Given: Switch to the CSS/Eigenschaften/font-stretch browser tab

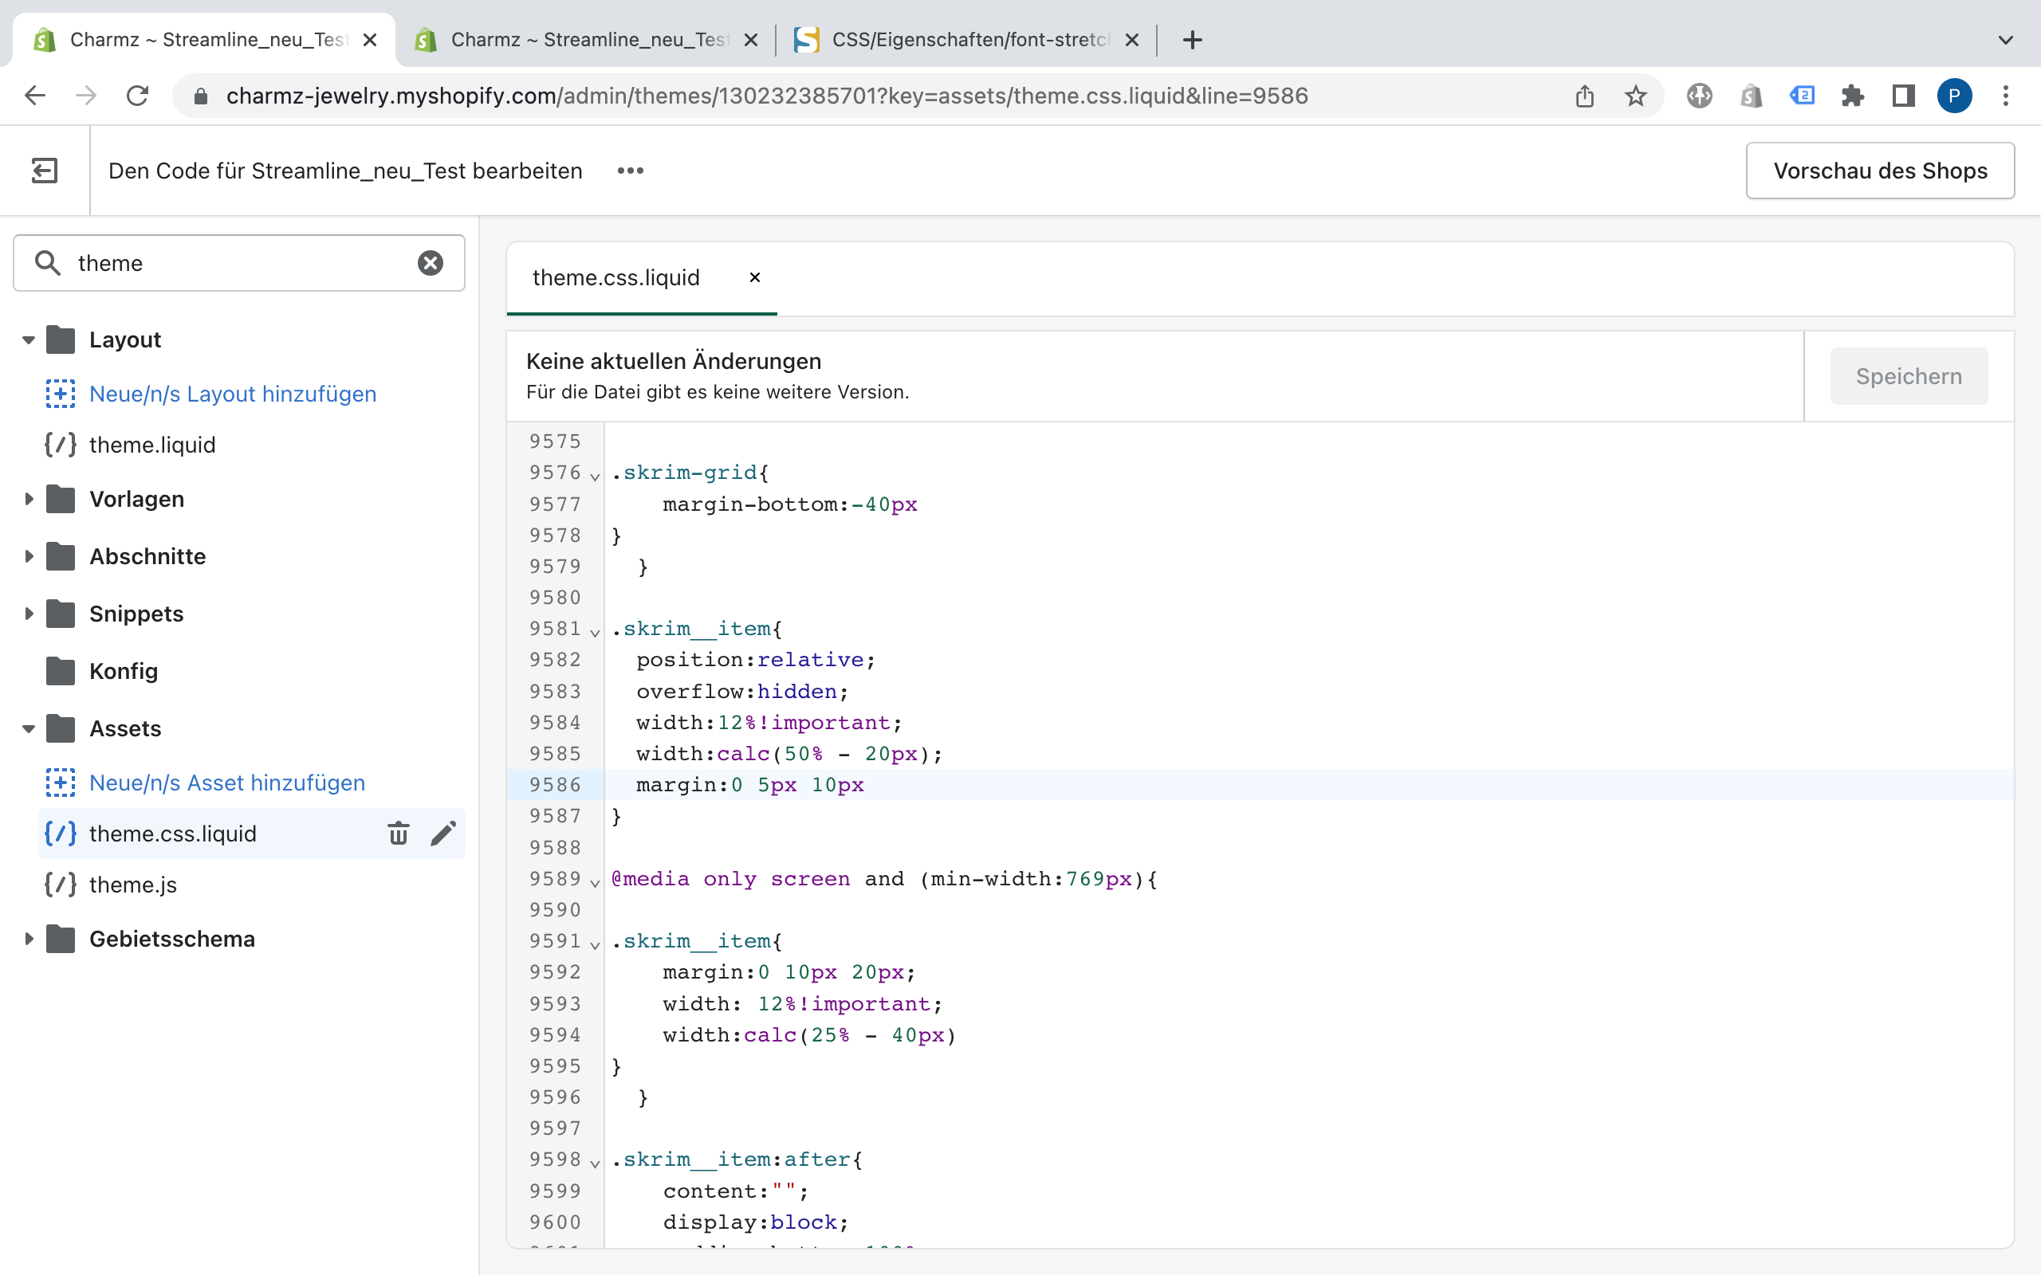Looking at the screenshot, I should [x=965, y=40].
